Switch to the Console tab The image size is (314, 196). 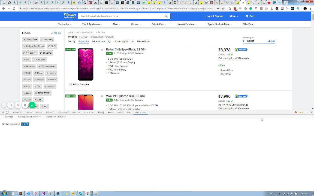(28, 112)
